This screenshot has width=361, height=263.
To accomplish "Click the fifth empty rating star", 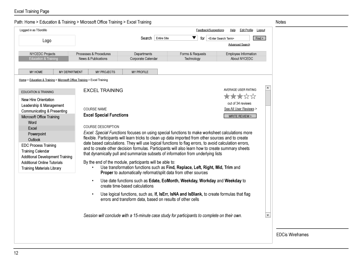I will pos(253,96).
